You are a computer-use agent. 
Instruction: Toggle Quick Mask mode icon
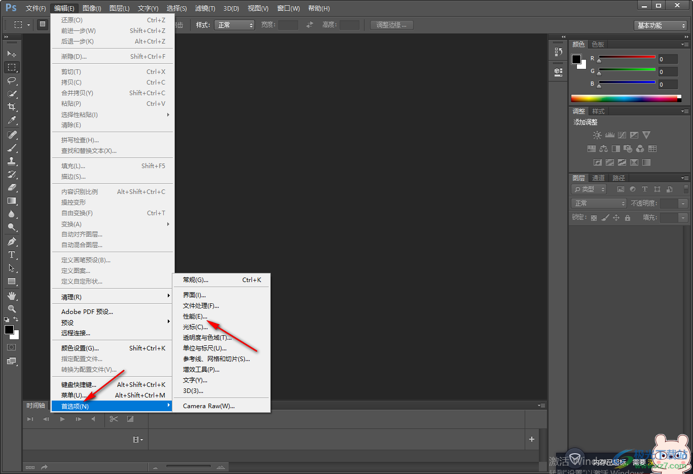(11, 347)
